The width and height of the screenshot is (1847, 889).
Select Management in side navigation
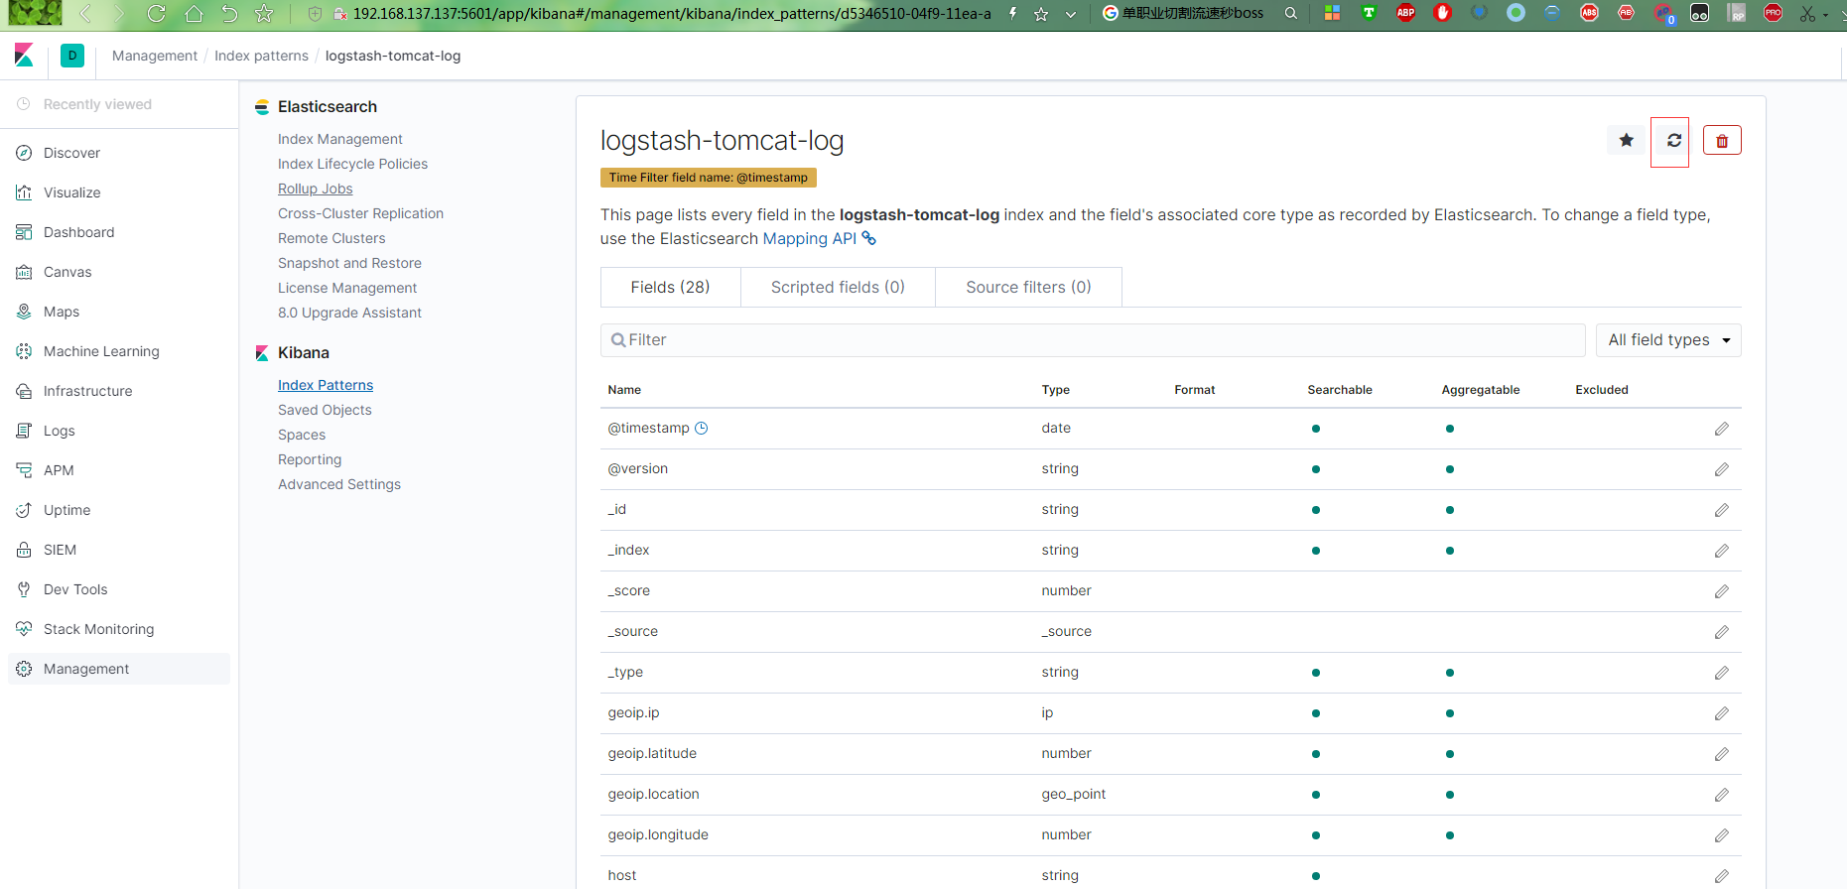point(119,669)
